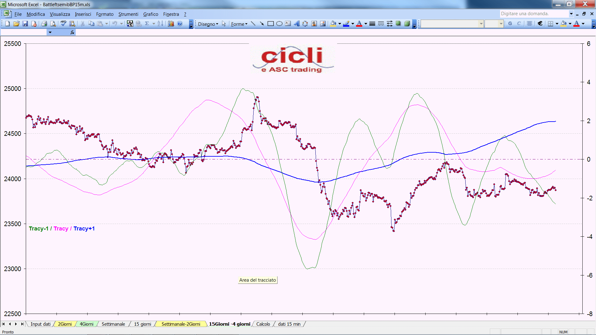
Task: Open print preview magnifier icon
Action: coord(53,24)
